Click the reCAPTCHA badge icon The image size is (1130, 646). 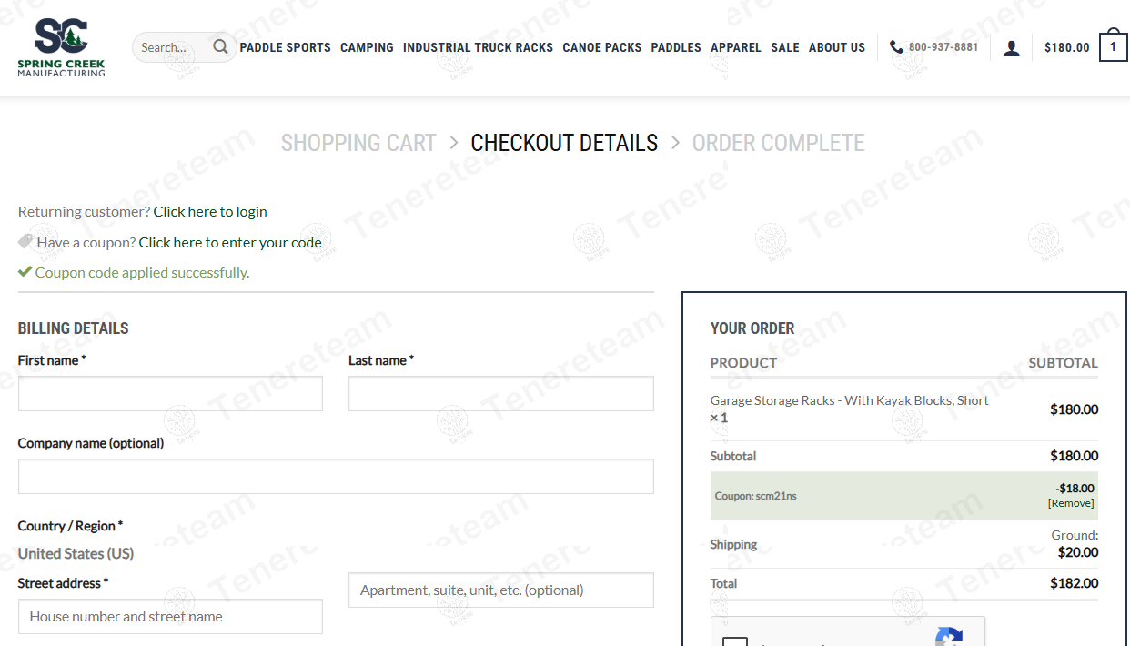click(950, 638)
